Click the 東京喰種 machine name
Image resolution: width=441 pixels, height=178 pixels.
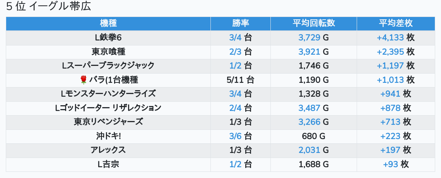pos(108,52)
